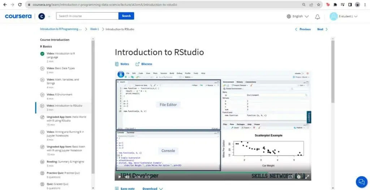This screenshot has height=190, width=370.
Task: Open the browser profile avatar
Action: pyautogui.click(x=357, y=4)
